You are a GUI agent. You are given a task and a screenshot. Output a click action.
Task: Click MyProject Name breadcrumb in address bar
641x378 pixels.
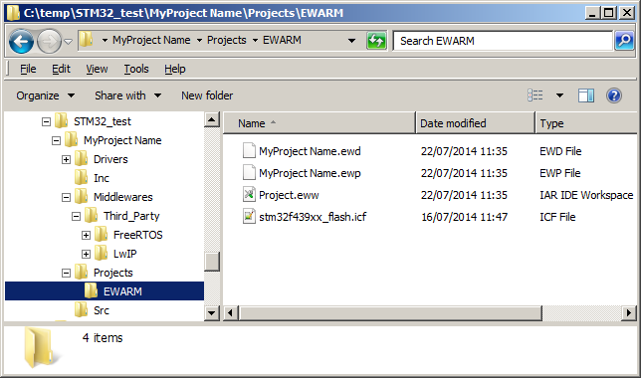point(151,40)
